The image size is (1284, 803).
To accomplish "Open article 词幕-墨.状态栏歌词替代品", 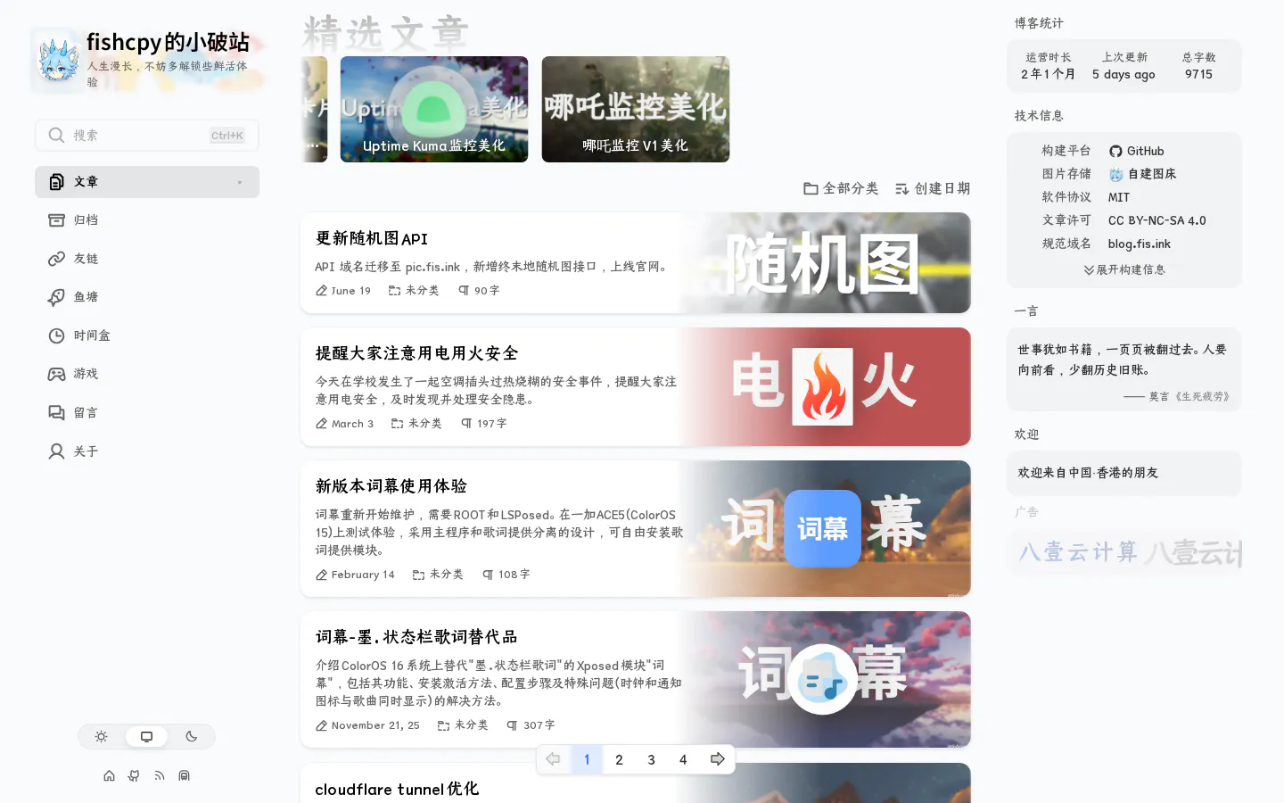I will pos(636,679).
